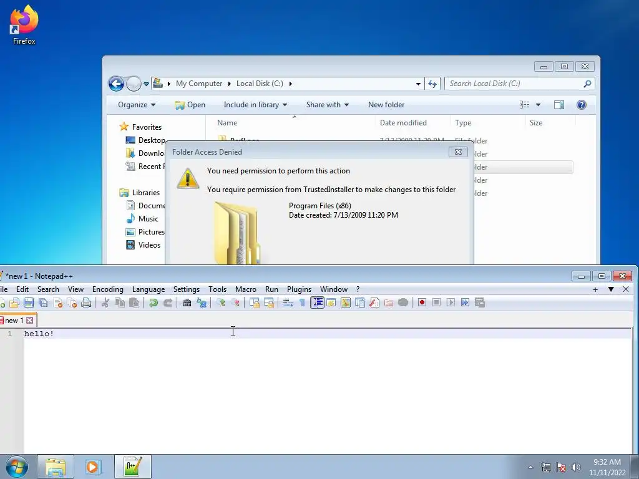
Task: Open the Organize dropdown in Explorer
Action: pos(137,105)
